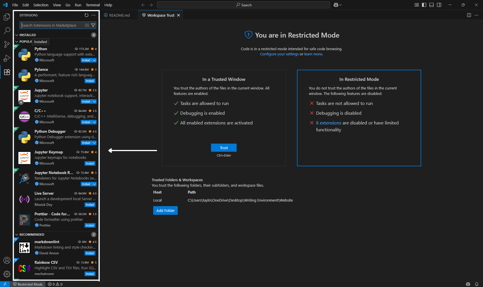Viewport: 483px width, 287px height.
Task: Open the Rainbow CSV extension entry
Action: tap(56, 268)
